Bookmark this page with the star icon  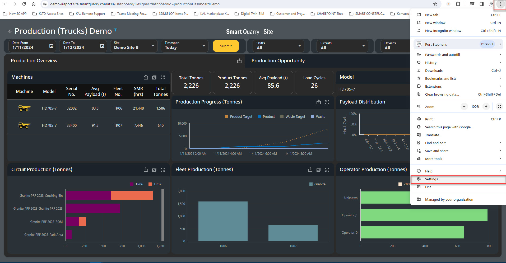point(435,4)
